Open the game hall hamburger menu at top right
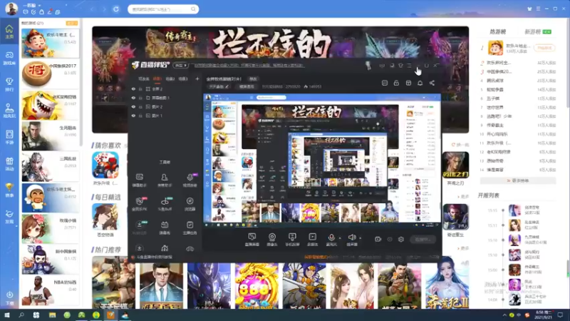This screenshot has width=570, height=321. pyautogui.click(x=539, y=9)
